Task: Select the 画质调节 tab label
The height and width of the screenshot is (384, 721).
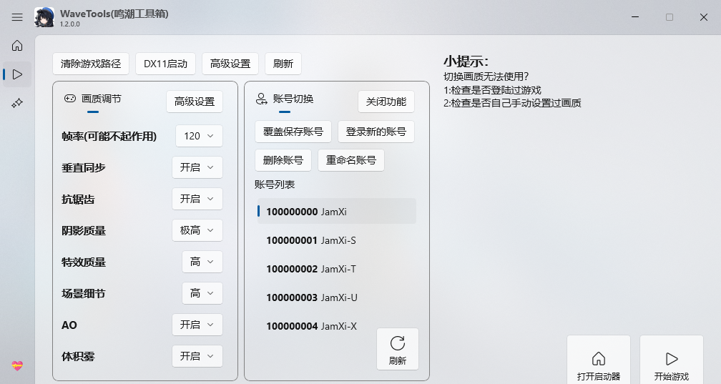Action: 102,99
